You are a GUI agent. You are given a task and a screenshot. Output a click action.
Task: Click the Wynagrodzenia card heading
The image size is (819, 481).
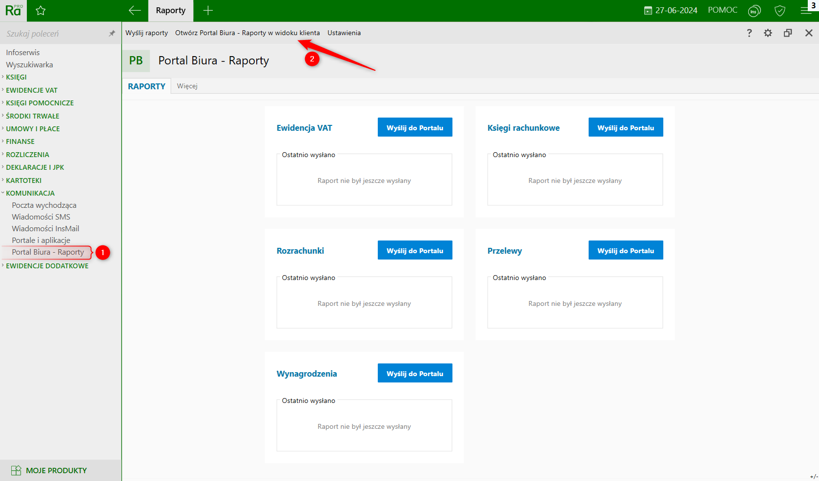(x=307, y=374)
